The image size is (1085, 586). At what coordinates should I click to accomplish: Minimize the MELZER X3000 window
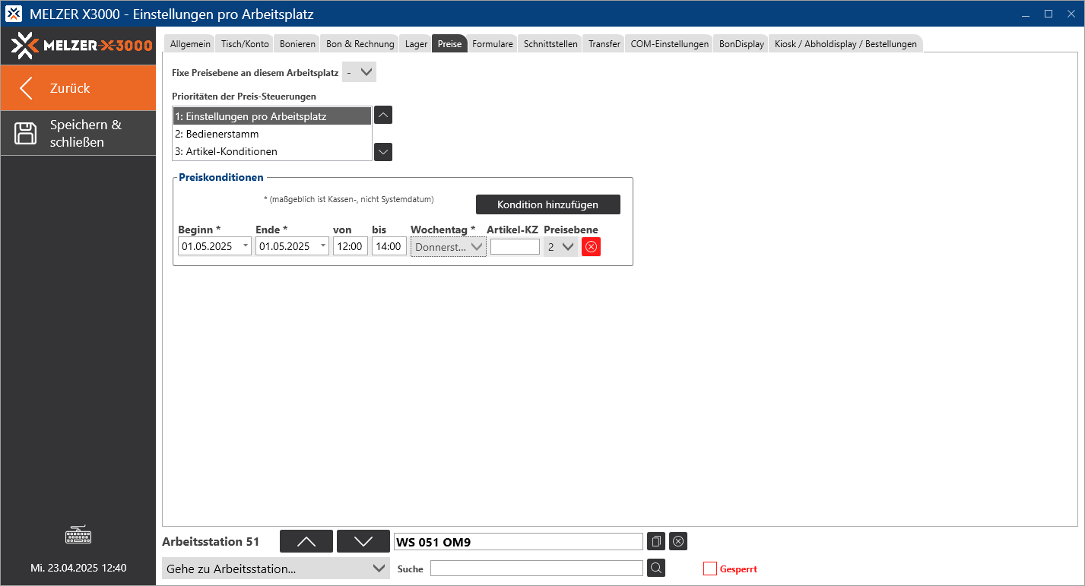pyautogui.click(x=1026, y=14)
